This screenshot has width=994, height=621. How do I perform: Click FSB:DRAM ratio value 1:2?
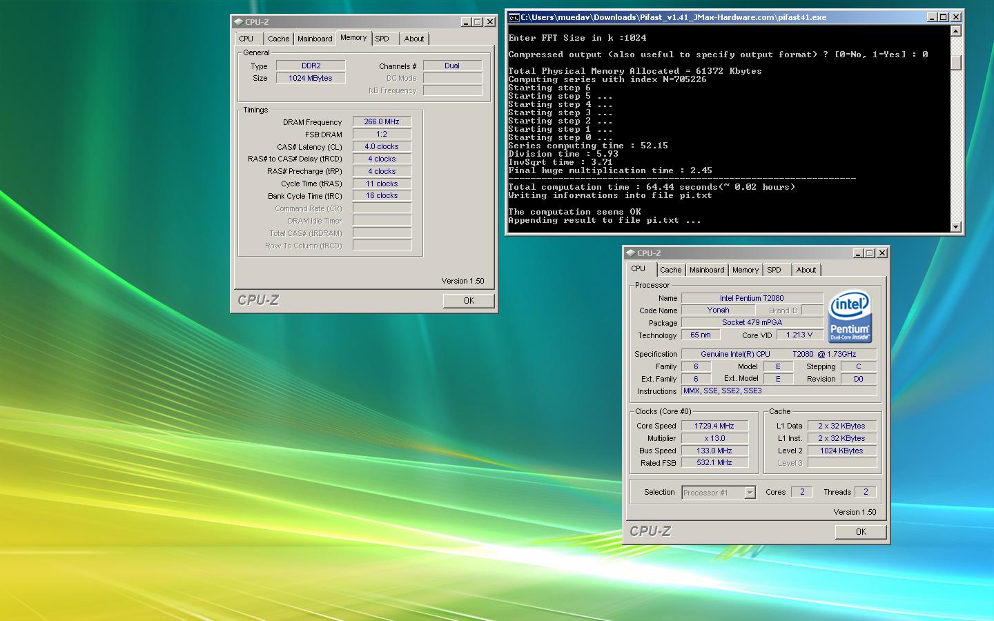382,134
